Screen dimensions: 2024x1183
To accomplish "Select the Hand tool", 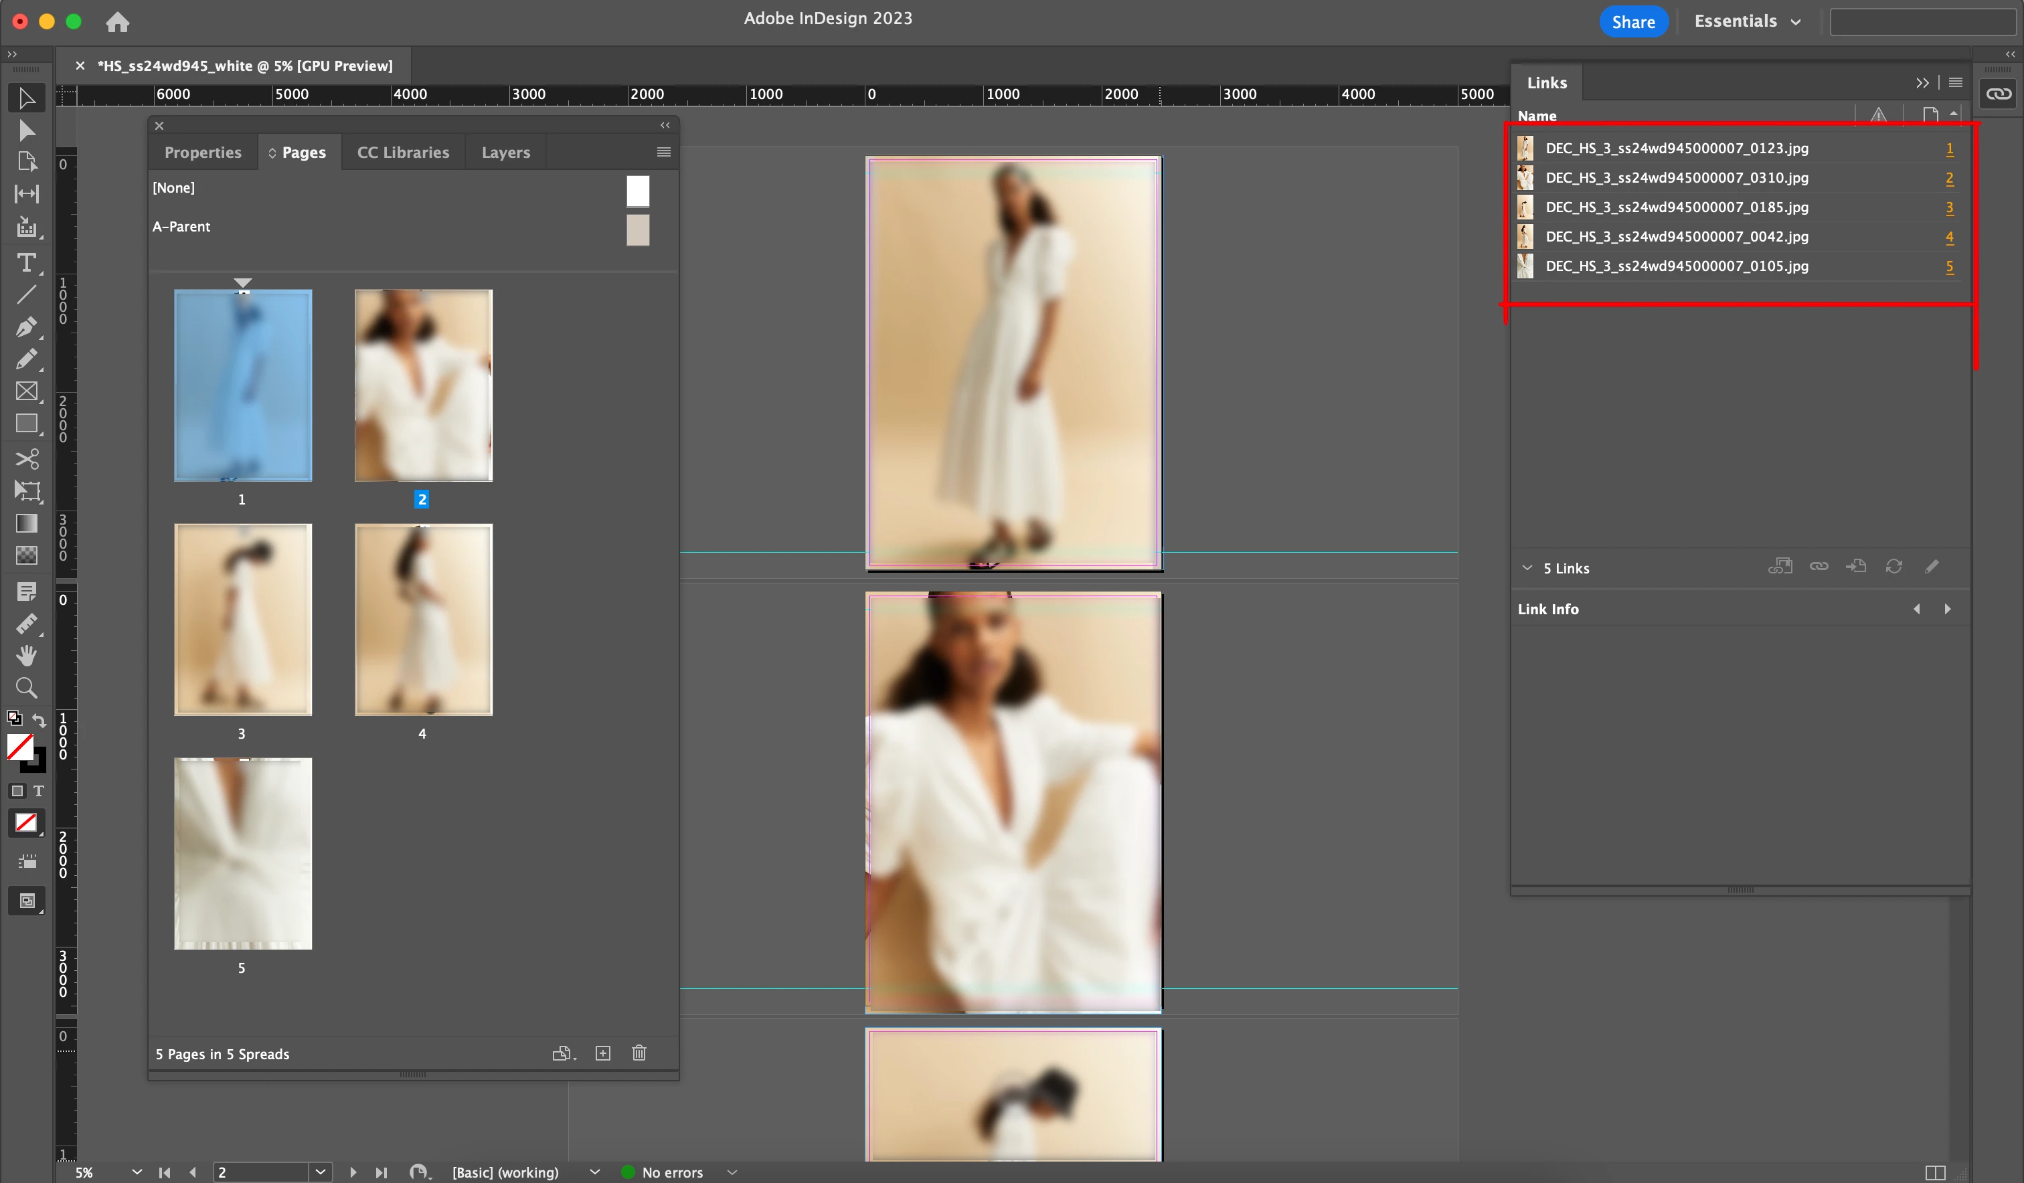I will [x=27, y=655].
